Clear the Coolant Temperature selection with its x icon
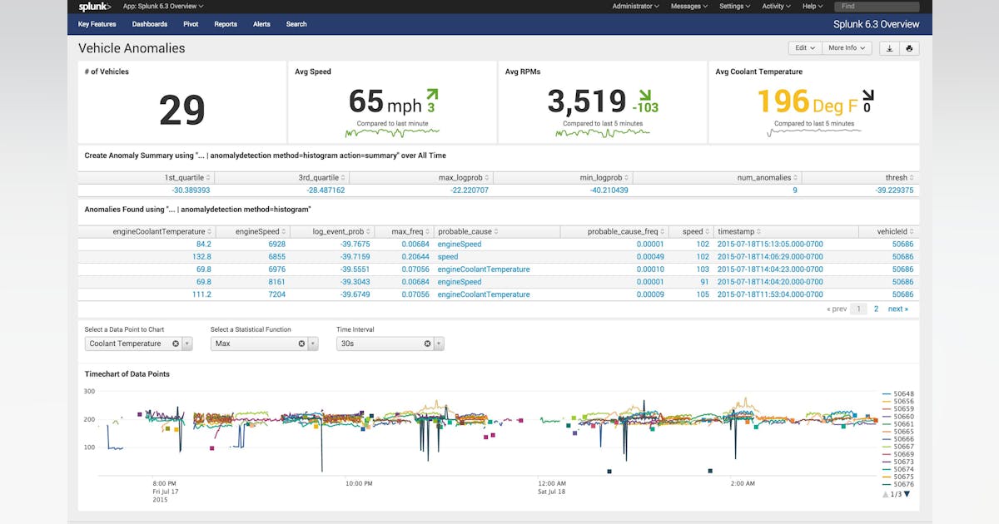Screen dimensions: 999x524 coord(175,343)
